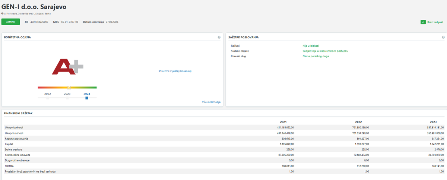Select year 2023 on rating timeline
Screen dimensions: 447x180
click(x=67, y=94)
